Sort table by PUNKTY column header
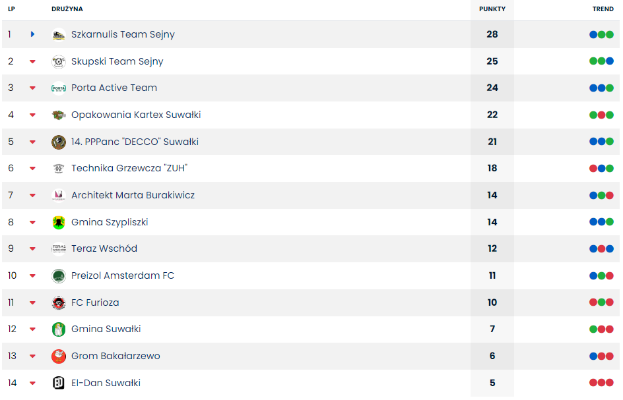This screenshot has width=623, height=400. (492, 9)
